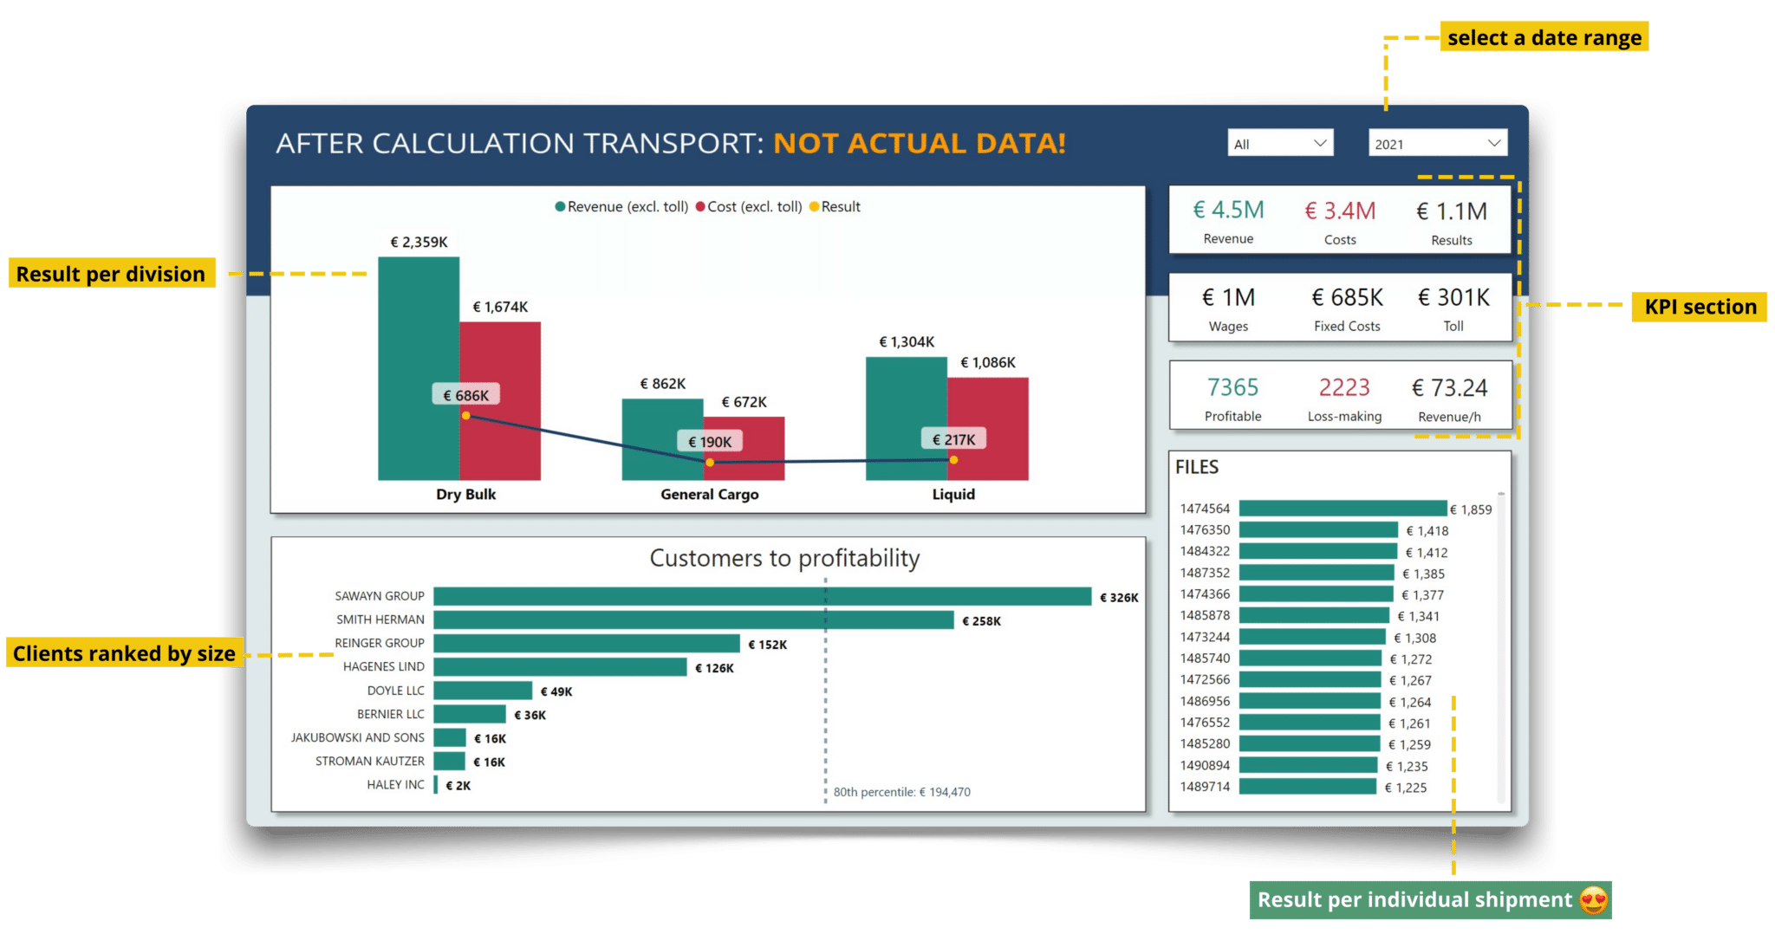Screen dimensions: 1775x947
Task: Open the 2021 year dropdown
Action: pos(1438,143)
